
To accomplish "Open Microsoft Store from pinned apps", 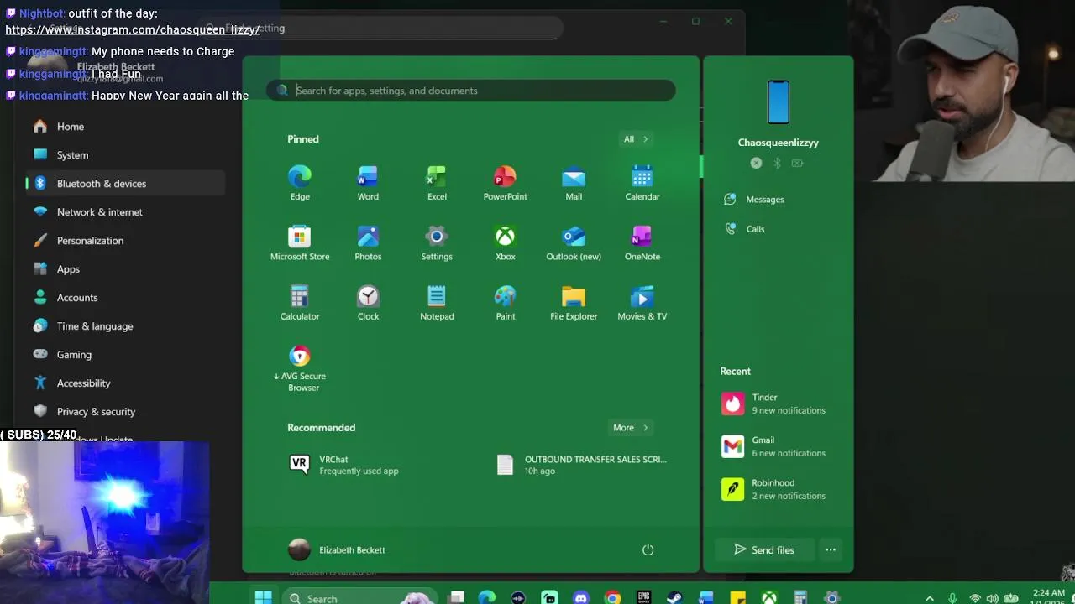I will pyautogui.click(x=300, y=243).
